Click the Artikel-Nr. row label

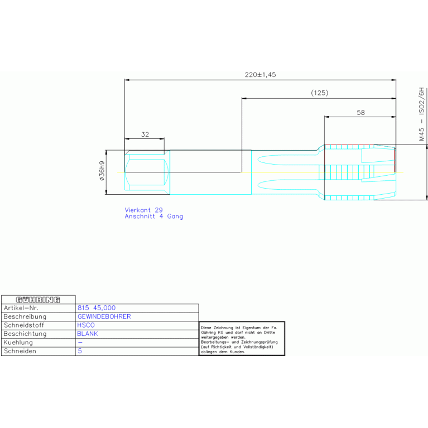click(21, 308)
